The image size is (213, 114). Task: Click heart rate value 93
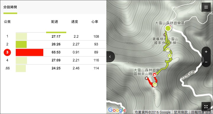pyautogui.click(x=96, y=44)
